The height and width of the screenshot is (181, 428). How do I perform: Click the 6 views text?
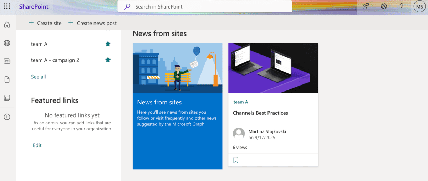pos(240,147)
